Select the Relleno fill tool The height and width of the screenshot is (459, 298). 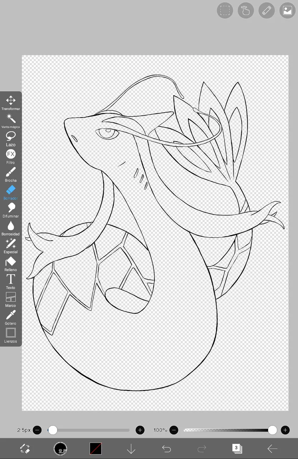click(11, 264)
